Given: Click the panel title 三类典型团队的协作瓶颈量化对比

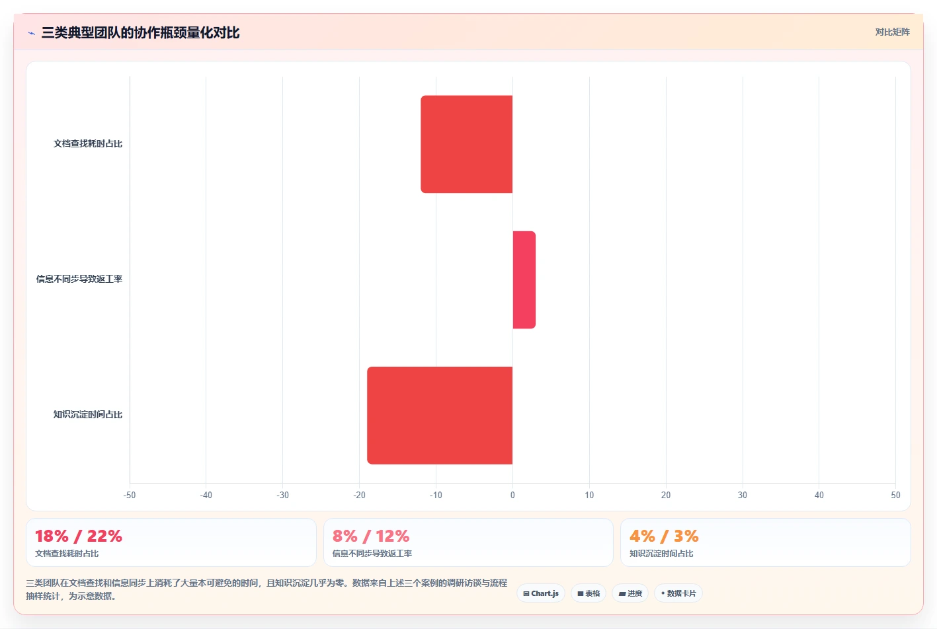Looking at the screenshot, I should 140,32.
